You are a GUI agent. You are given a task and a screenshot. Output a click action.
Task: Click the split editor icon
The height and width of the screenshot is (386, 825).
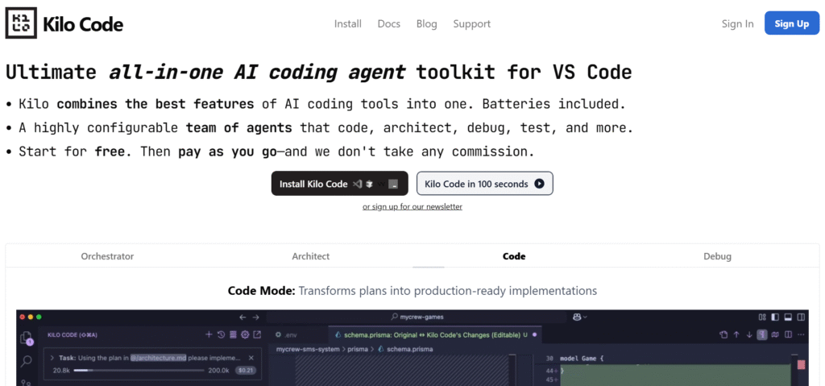pyautogui.click(x=788, y=334)
